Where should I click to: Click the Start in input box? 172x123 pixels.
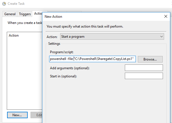(x=144, y=76)
